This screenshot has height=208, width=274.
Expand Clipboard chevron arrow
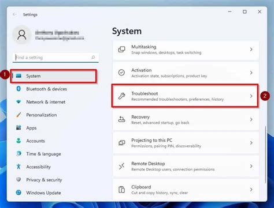(x=251, y=190)
